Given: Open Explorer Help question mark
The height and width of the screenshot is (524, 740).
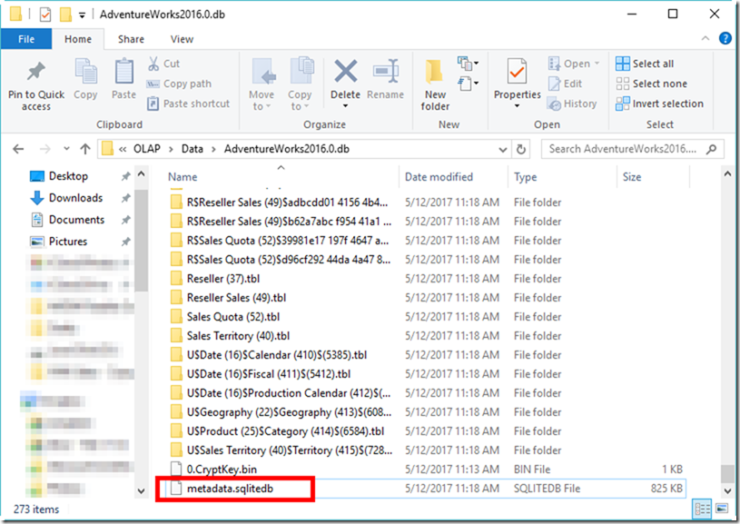Looking at the screenshot, I should click(725, 38).
